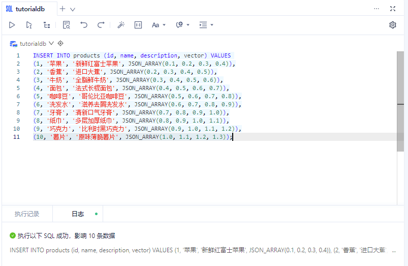This screenshot has width=408, height=266.
Task: Redo the last edit
Action: tap(101, 25)
